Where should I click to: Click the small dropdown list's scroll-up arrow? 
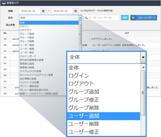point(80,23)
